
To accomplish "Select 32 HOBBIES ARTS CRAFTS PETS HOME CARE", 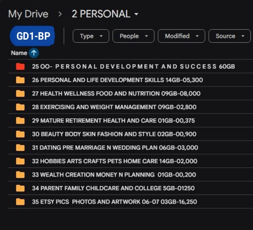I will tap(131, 161).
